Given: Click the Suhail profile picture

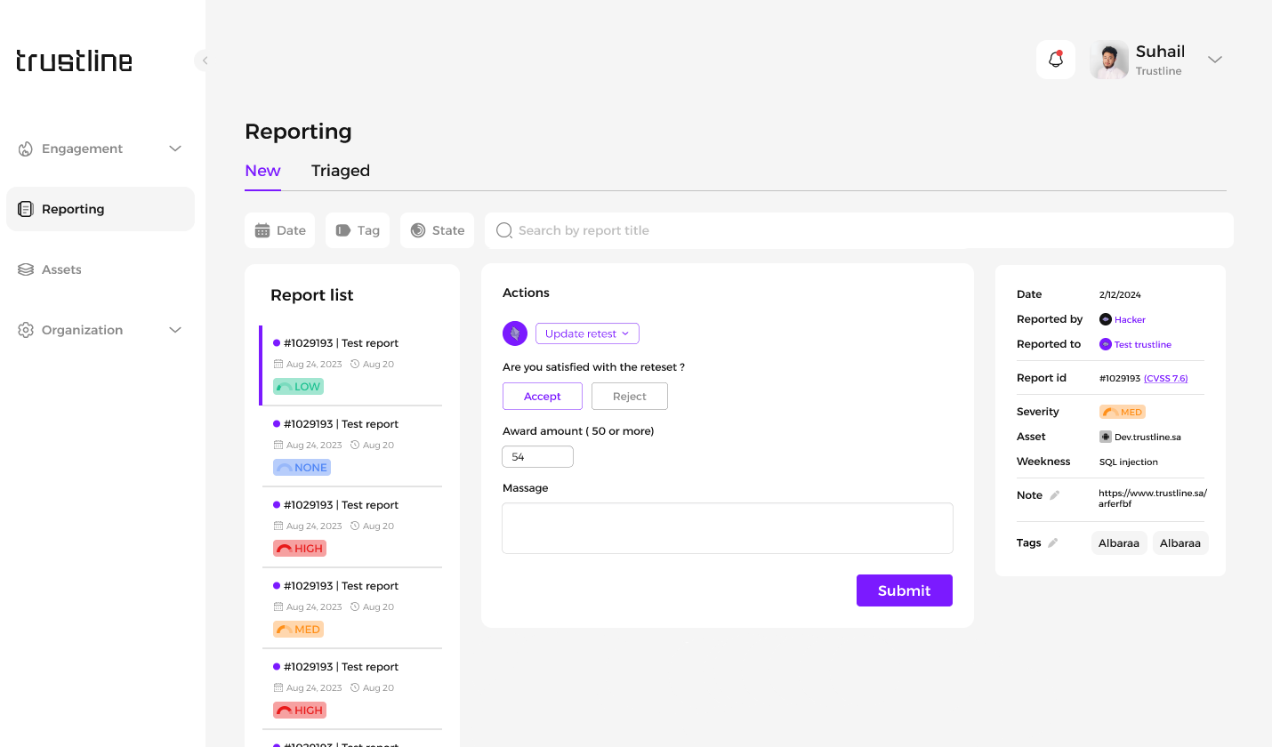Looking at the screenshot, I should pos(1109,60).
